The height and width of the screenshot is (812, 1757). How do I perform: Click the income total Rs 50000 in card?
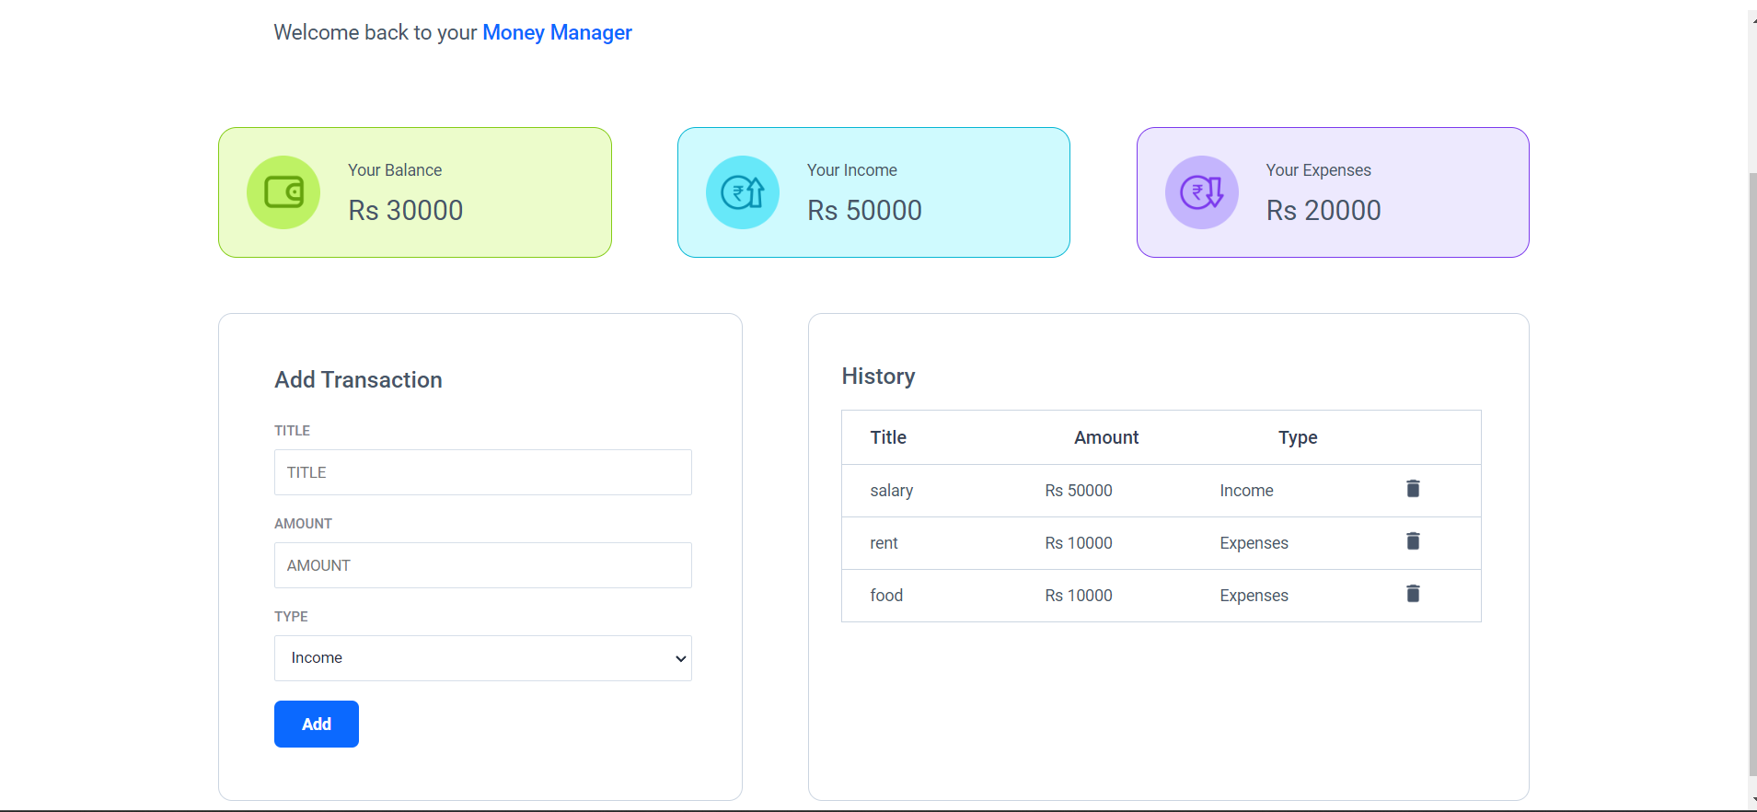(864, 211)
